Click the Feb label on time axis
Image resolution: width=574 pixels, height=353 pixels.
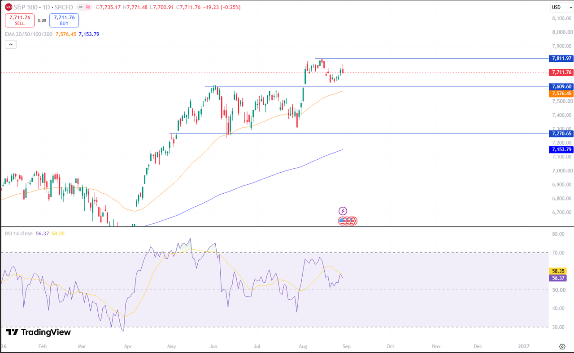[42, 346]
